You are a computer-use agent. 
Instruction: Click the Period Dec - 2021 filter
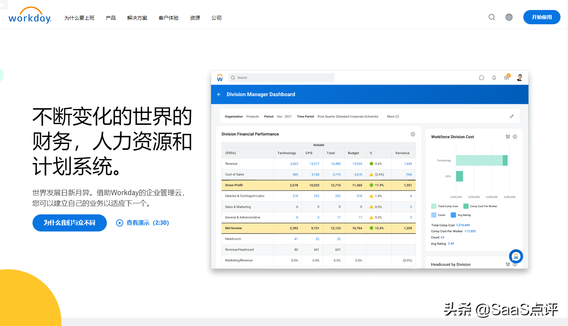[278, 117]
